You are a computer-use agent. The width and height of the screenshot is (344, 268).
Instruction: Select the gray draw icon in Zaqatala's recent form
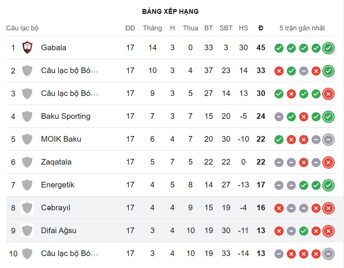[279, 162]
